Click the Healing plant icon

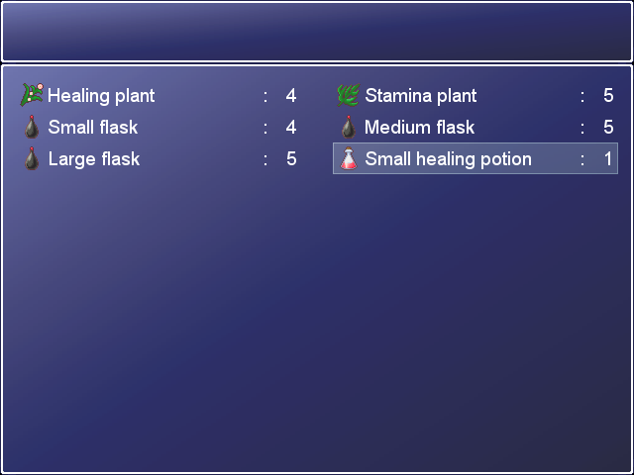(x=32, y=95)
